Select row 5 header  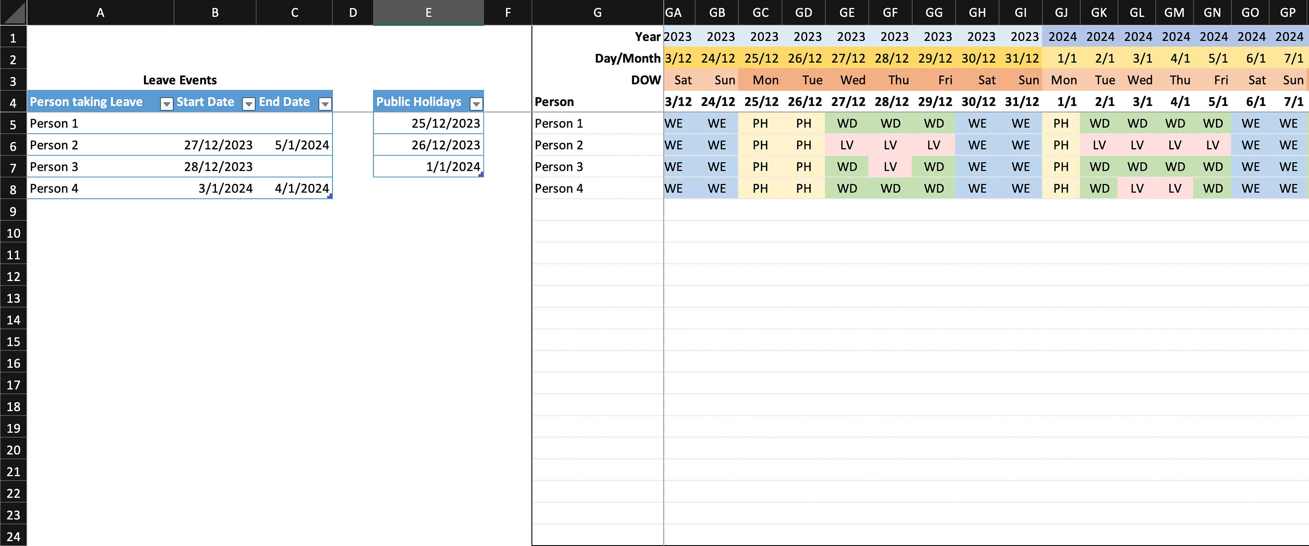click(x=14, y=123)
